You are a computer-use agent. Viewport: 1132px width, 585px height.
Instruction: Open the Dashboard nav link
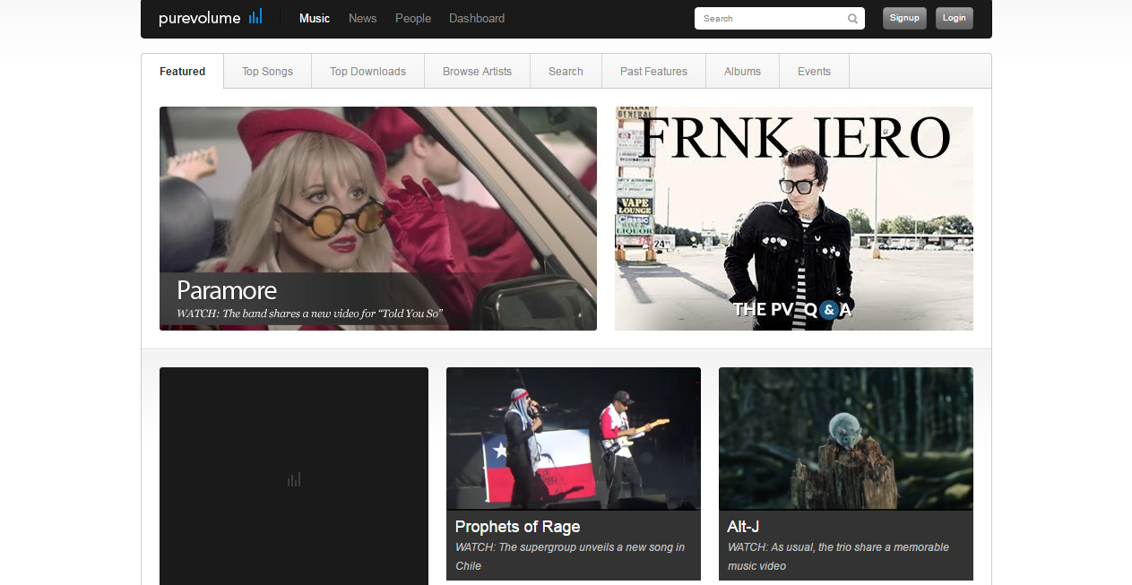point(477,18)
